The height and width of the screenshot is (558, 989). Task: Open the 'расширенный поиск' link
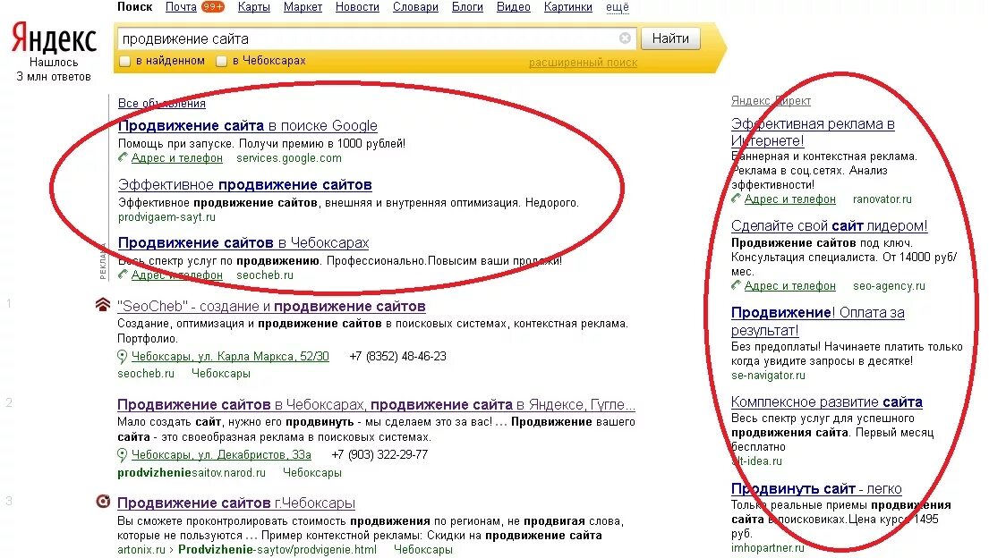coord(583,63)
